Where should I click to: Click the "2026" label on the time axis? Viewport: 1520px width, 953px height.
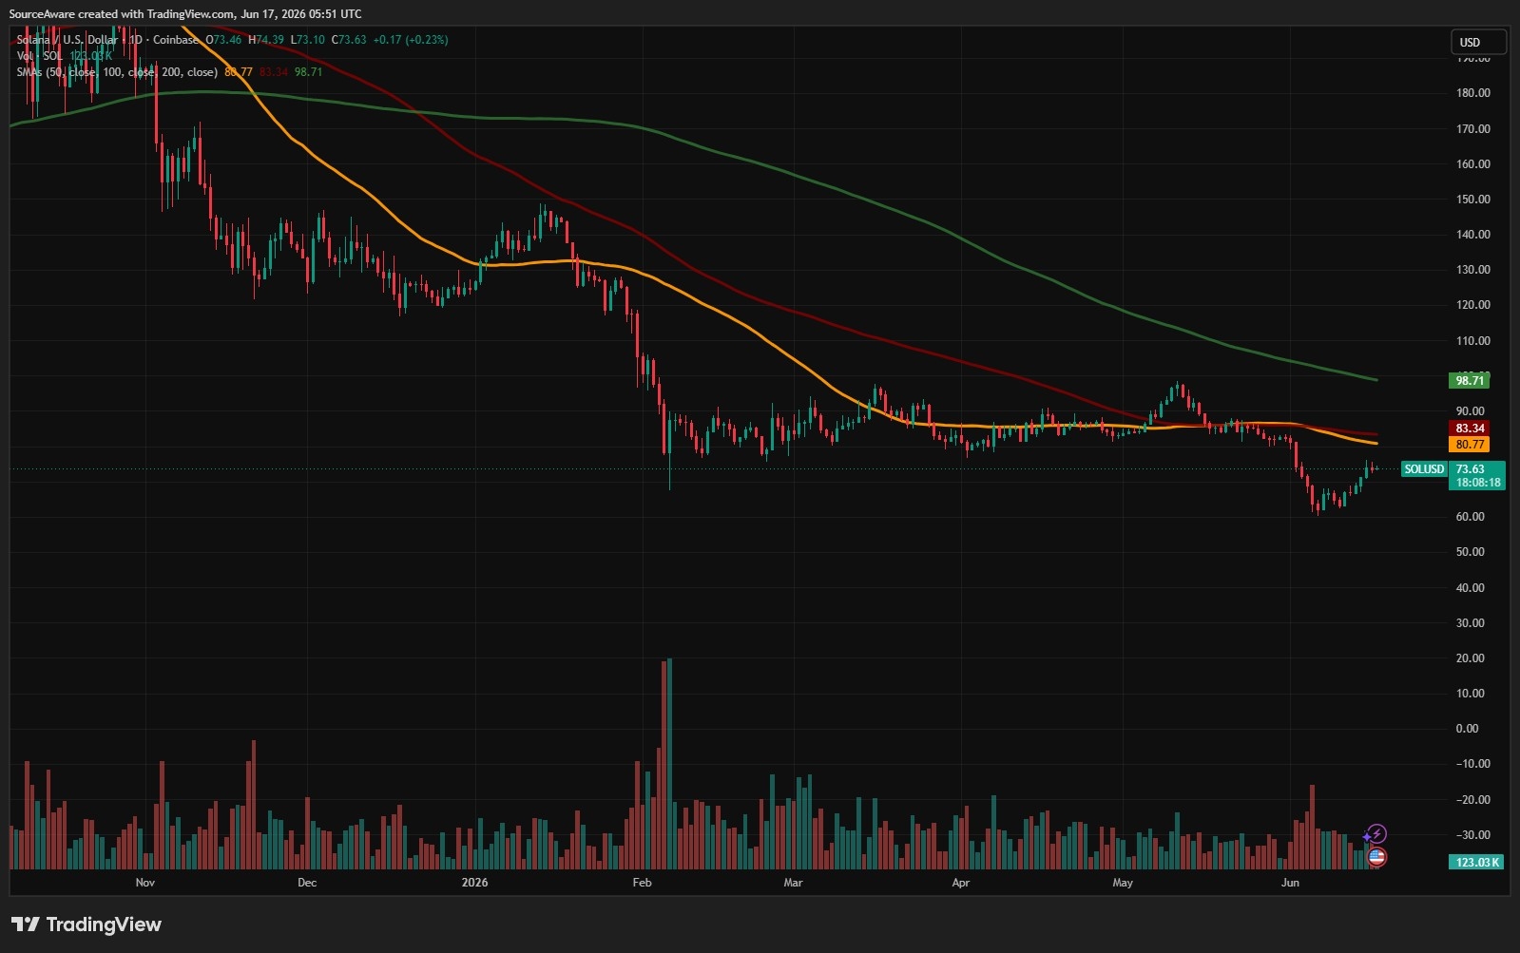point(474,883)
